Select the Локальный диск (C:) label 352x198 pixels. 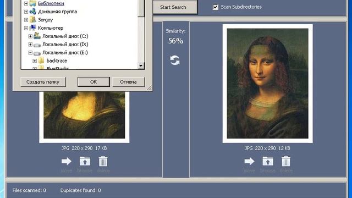pos(65,36)
